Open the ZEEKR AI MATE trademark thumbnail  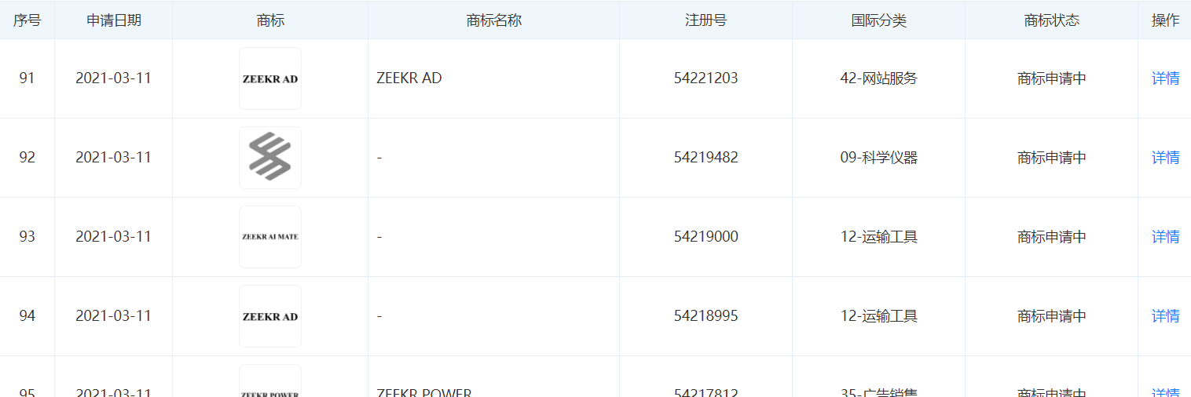[x=270, y=237]
